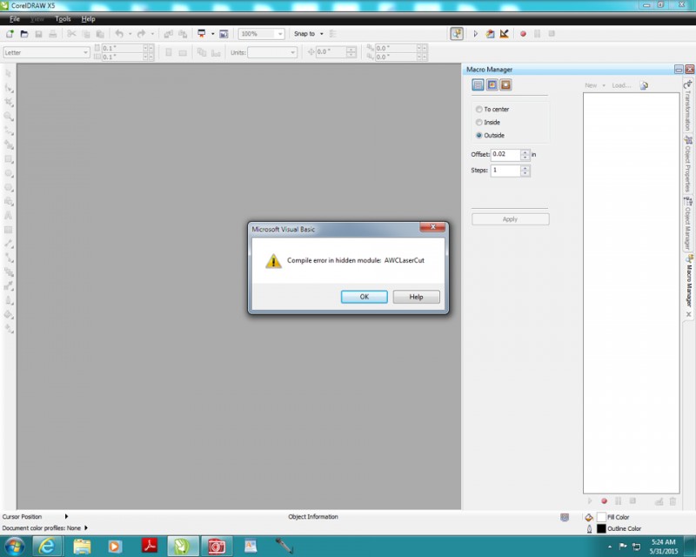Click the Fill Color swatch
Screen dimensions: 696x557
pyautogui.click(x=600, y=517)
